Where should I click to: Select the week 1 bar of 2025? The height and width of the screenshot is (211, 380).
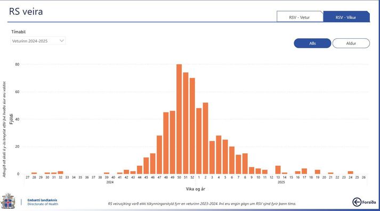pos(199,141)
